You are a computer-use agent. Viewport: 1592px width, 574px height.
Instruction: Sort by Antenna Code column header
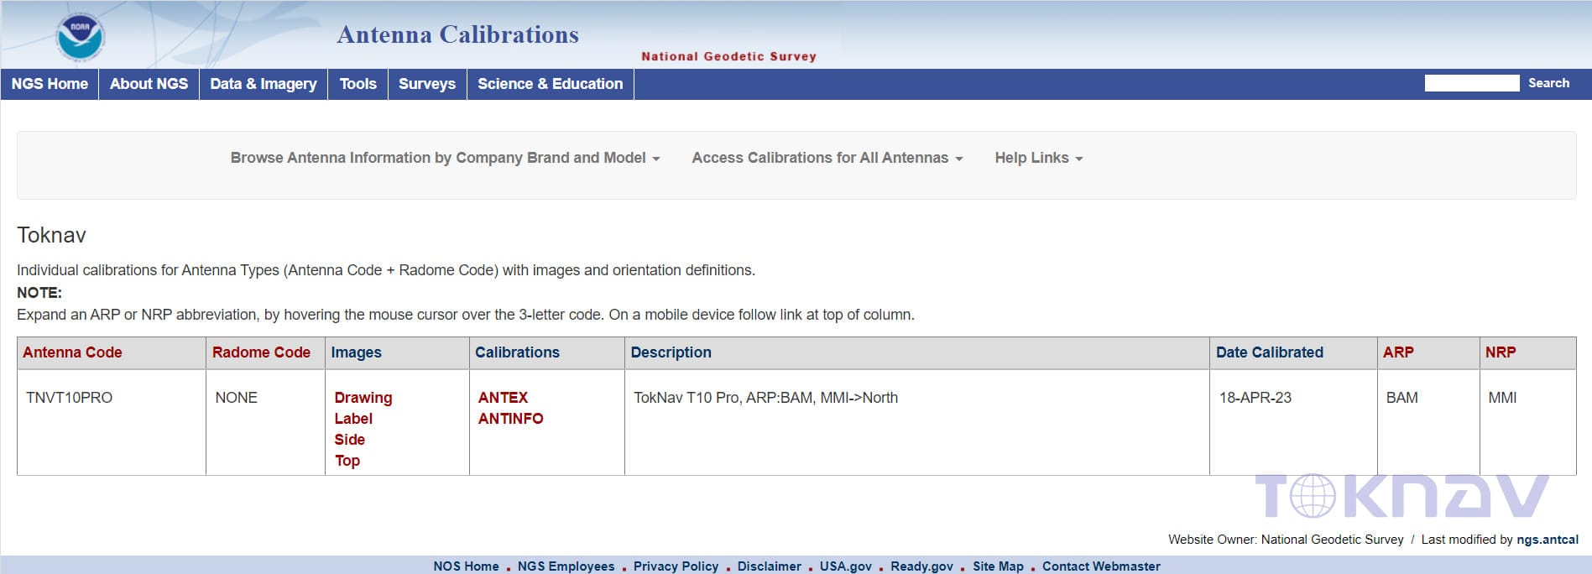click(x=72, y=352)
